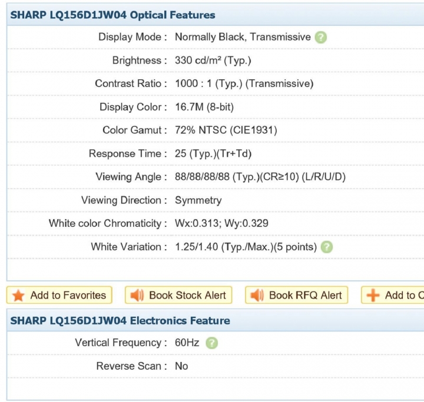Click the 'Response Time :' label
The image size is (424, 402).
[x=128, y=154]
